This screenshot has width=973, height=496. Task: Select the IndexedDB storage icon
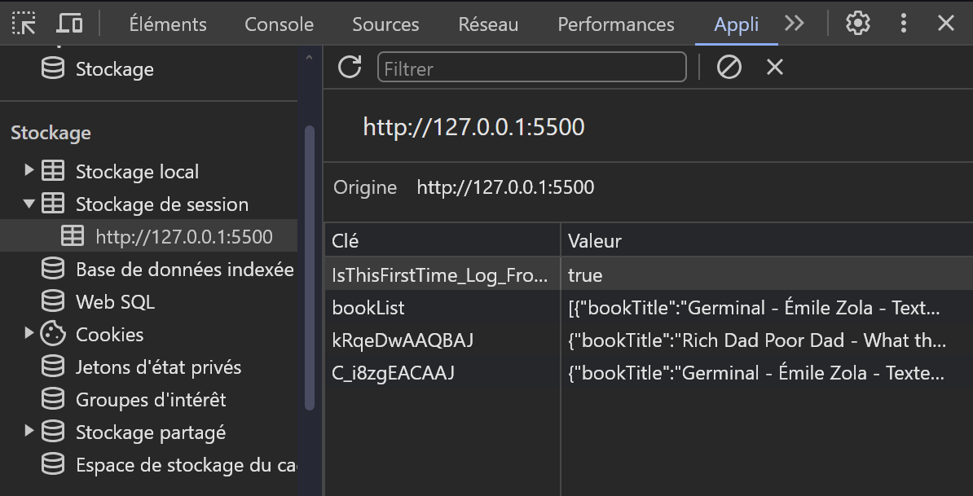click(52, 268)
